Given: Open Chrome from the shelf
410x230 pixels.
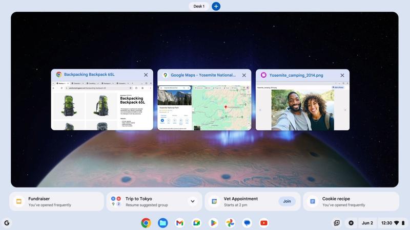Looking at the screenshot, I should point(146,223).
